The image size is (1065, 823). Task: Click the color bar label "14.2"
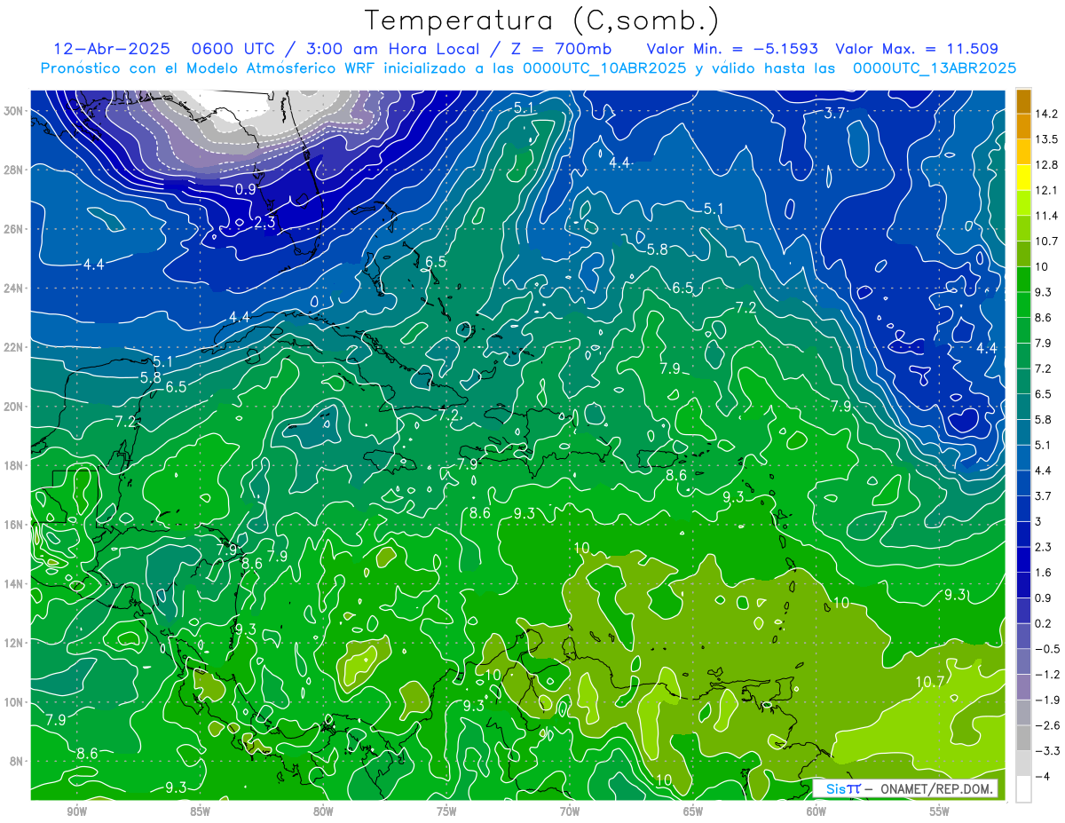1047,114
